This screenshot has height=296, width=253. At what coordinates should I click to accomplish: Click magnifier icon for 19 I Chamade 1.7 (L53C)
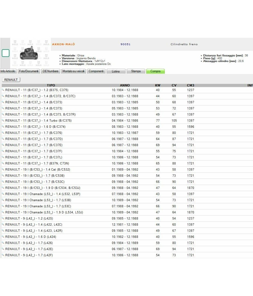[x=3, y=206]
